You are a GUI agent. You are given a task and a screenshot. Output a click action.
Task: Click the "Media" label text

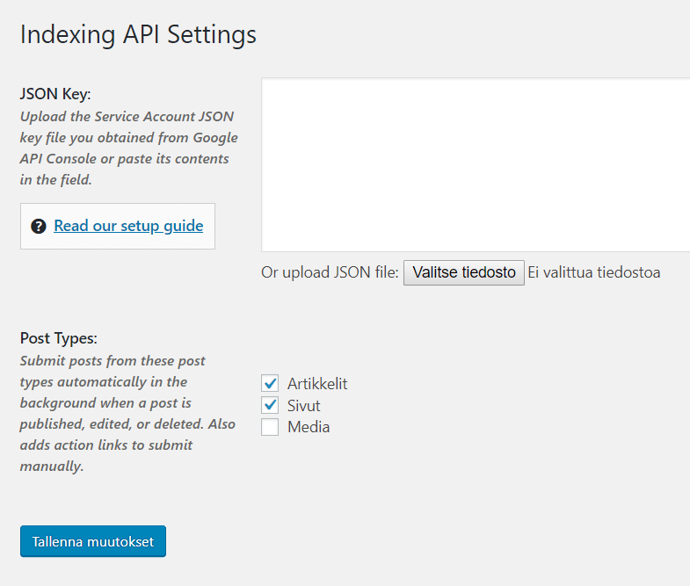click(309, 427)
